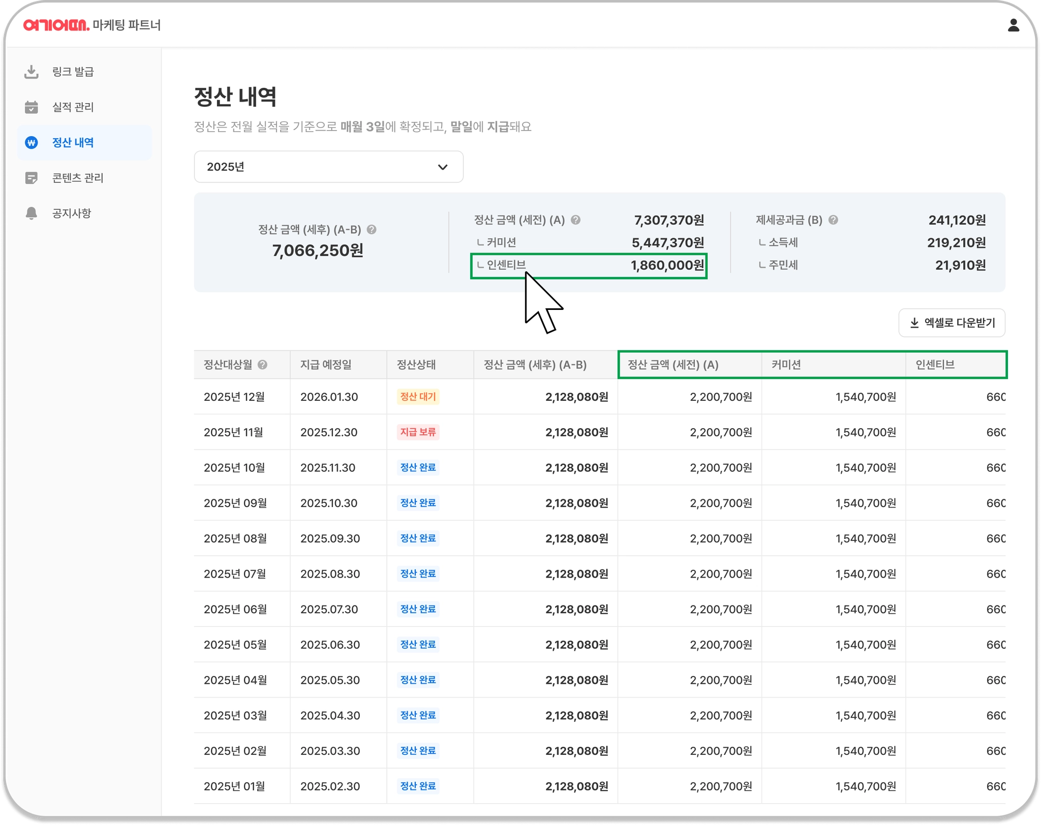Click the 정산 대기 status badge
Viewport: 1041px width, 825px height.
(x=418, y=397)
